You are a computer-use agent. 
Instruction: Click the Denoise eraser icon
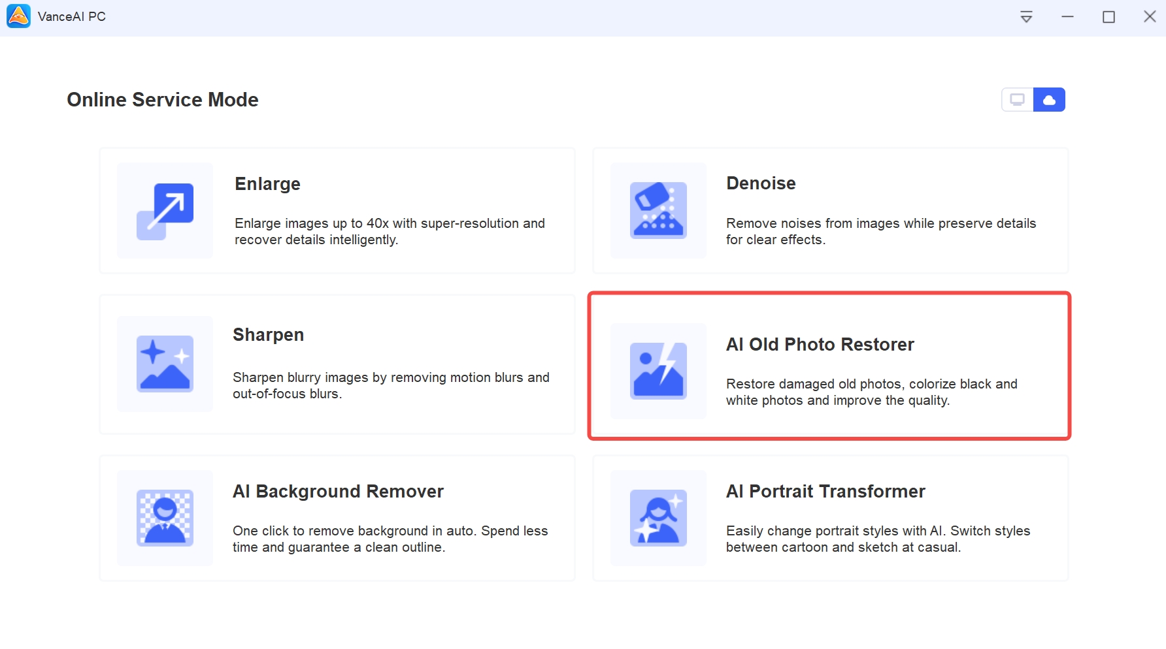[x=658, y=210]
